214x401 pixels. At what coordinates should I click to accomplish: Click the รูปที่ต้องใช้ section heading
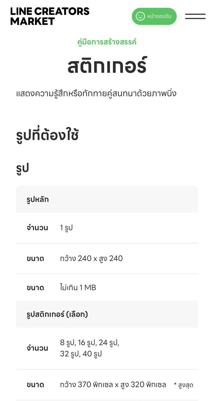[47, 135]
